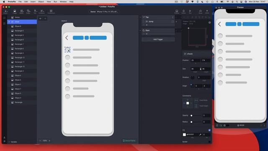Click the Update arrow toolbar icon
This screenshot has width=268, height=151.
click(207, 12)
